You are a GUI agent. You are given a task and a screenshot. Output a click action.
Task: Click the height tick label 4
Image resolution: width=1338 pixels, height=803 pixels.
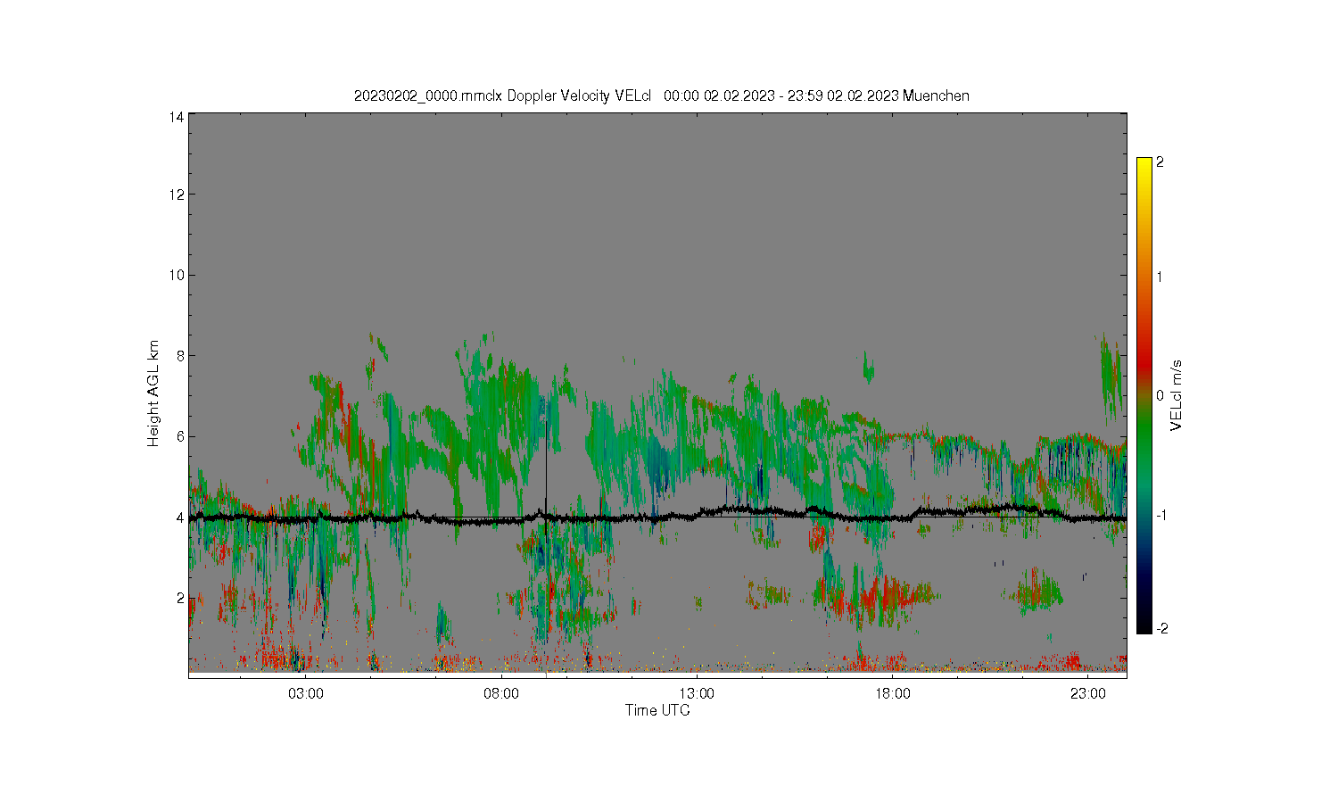pyautogui.click(x=180, y=517)
